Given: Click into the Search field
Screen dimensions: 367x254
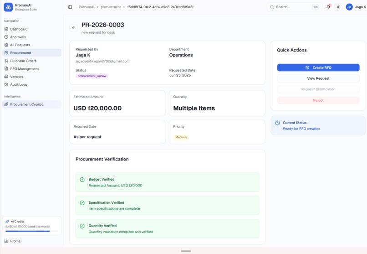Looking at the screenshot, I should coord(295,7).
